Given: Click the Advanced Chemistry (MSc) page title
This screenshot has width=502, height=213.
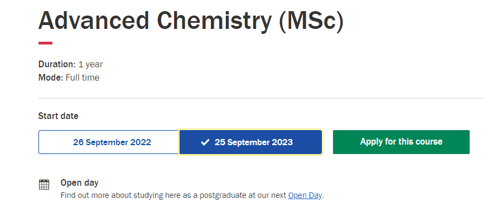Looking at the screenshot, I should coord(191,21).
